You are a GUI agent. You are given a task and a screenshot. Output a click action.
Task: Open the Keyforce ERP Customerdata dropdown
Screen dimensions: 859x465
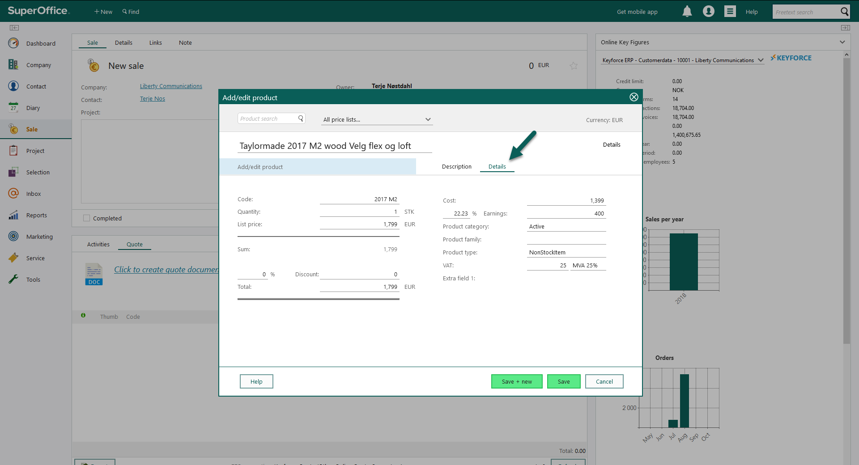coord(683,60)
